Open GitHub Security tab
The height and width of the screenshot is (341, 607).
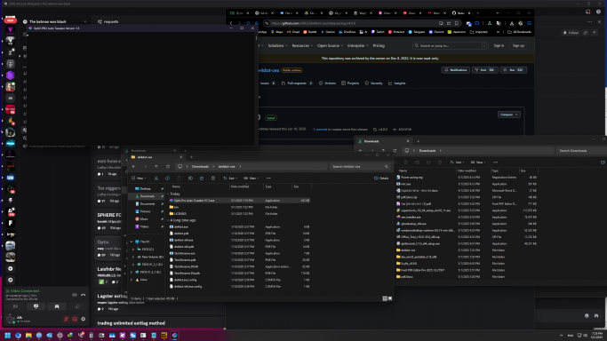click(373, 83)
